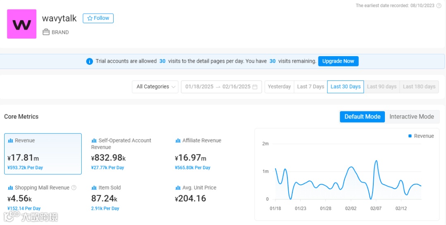Click the end date 02/16/2025 field
Image resolution: width=446 pixels, height=225 pixels.
(x=236, y=87)
